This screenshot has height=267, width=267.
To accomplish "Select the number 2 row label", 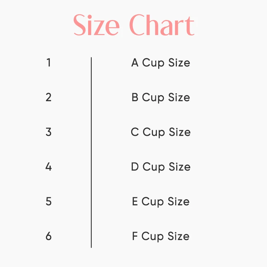I will pyautogui.click(x=49, y=97).
